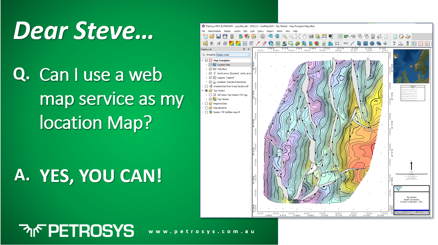Image resolution: width=438 pixels, height=245 pixels.
Task: Print the map using printer icon
Action: 225,36
